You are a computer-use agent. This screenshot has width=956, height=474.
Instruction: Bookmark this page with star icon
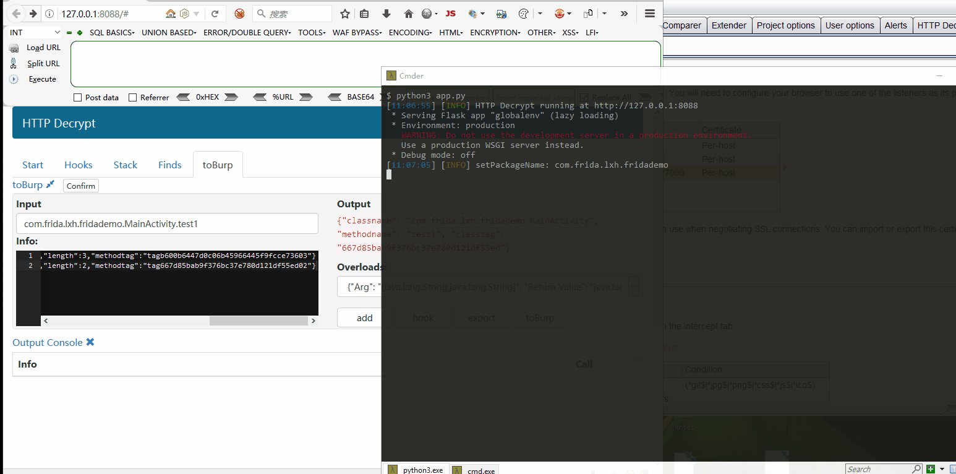point(346,14)
